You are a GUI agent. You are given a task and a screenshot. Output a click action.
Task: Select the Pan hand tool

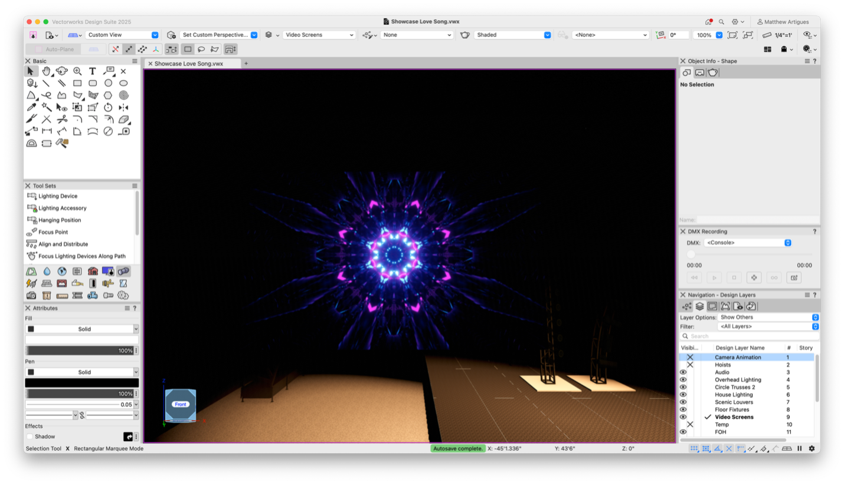point(46,71)
